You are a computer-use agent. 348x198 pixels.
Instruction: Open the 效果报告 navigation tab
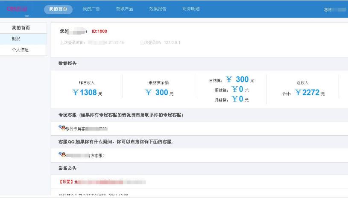158,9
